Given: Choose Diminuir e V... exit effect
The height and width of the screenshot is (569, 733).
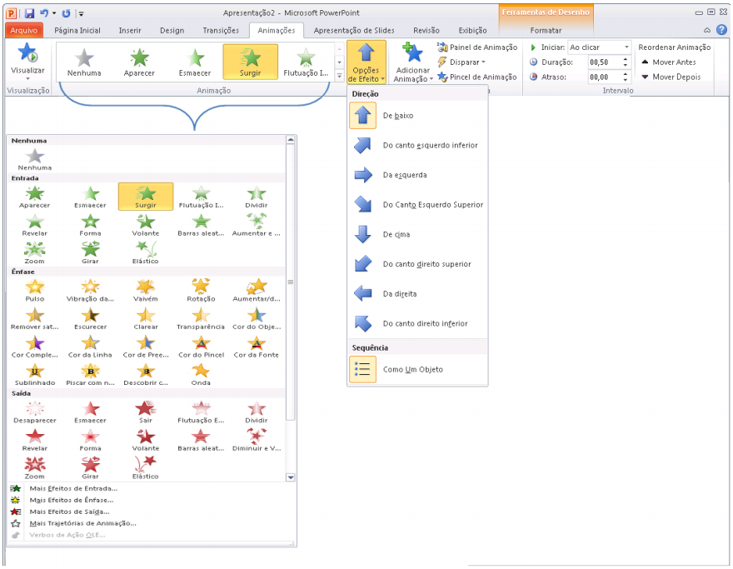Looking at the screenshot, I should point(257,440).
